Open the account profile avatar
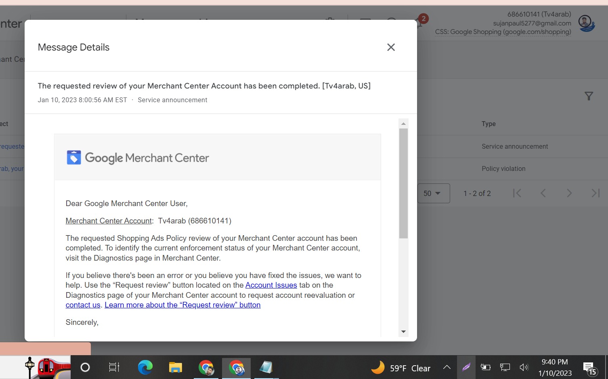The width and height of the screenshot is (608, 379). coord(586,23)
